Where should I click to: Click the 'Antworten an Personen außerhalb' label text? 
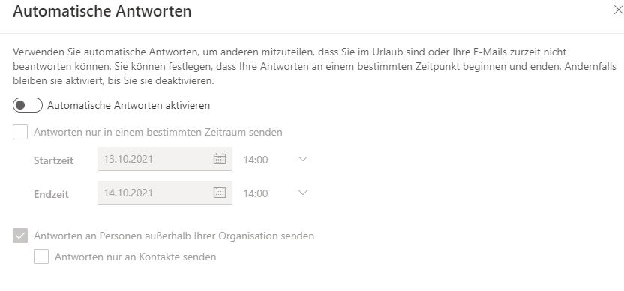174,235
